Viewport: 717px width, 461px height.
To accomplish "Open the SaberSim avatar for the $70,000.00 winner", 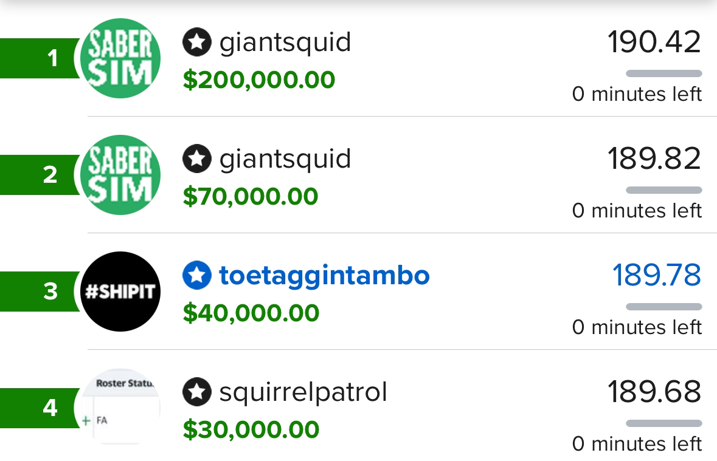I will point(120,175).
